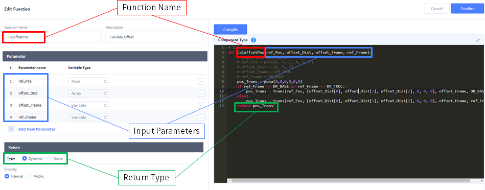Open the Pose variable type dropdown
This screenshot has height=190, width=485.
[88, 82]
